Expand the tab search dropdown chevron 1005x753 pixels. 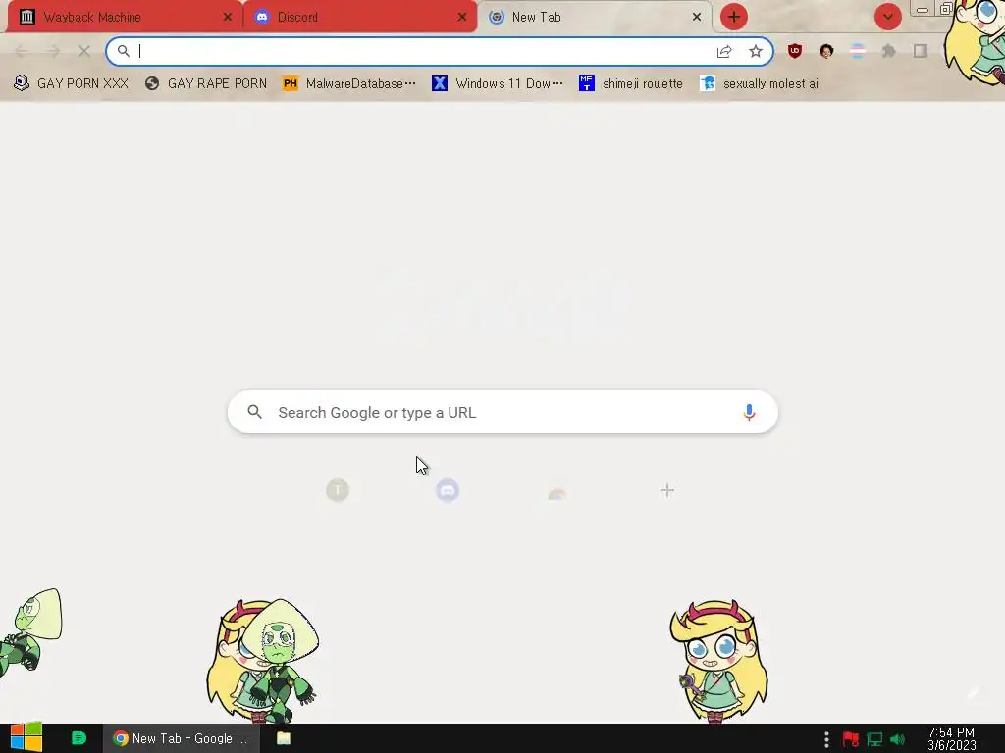tap(887, 17)
